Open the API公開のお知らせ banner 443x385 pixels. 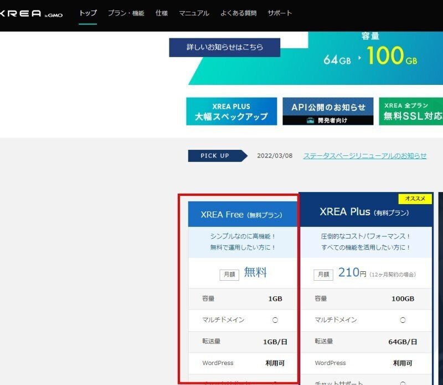(x=328, y=112)
